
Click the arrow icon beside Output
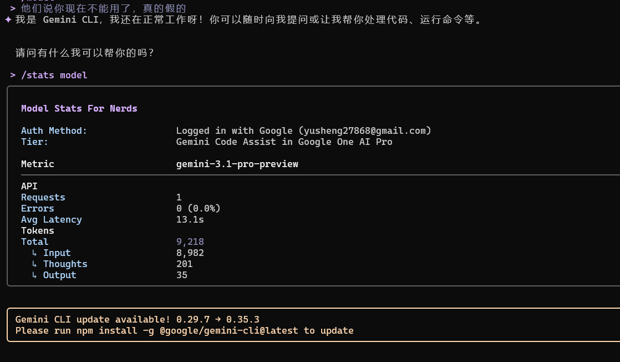point(34,275)
